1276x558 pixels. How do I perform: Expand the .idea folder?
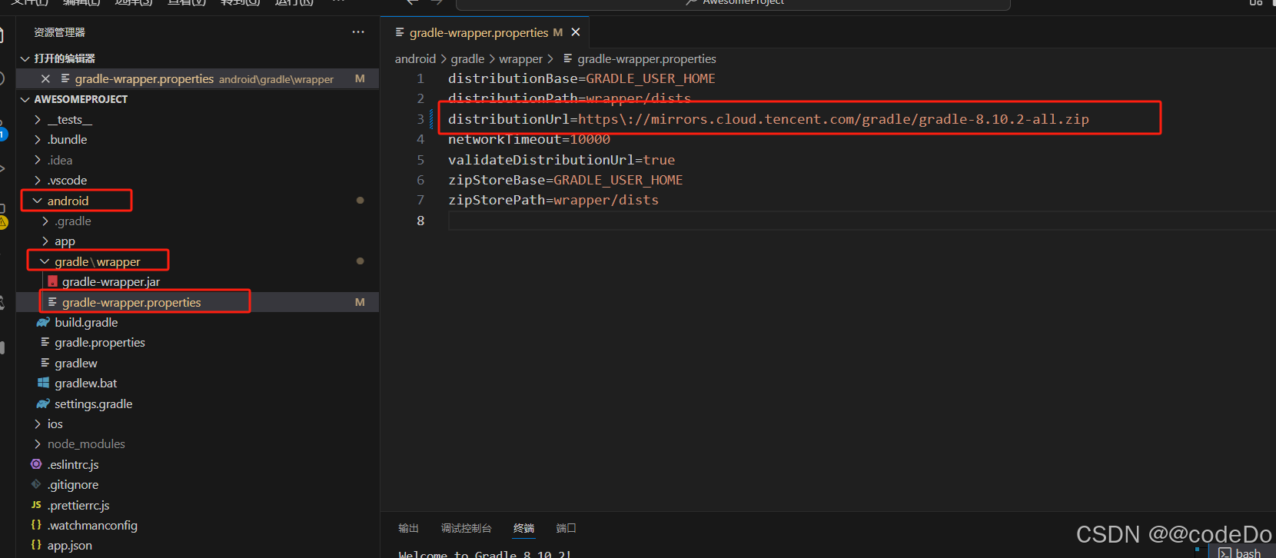click(x=38, y=160)
